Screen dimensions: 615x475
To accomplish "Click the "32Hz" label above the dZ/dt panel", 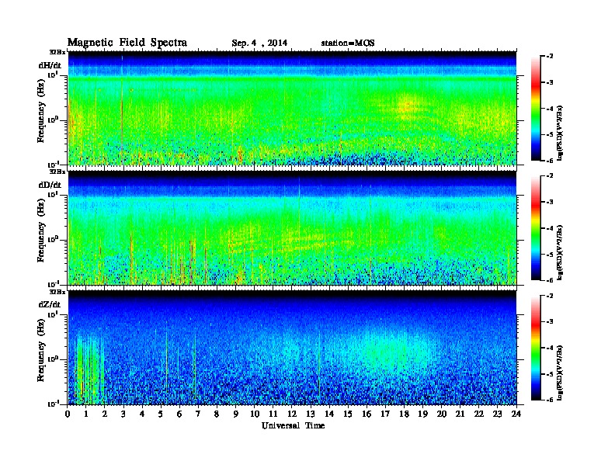I will coord(57,292).
